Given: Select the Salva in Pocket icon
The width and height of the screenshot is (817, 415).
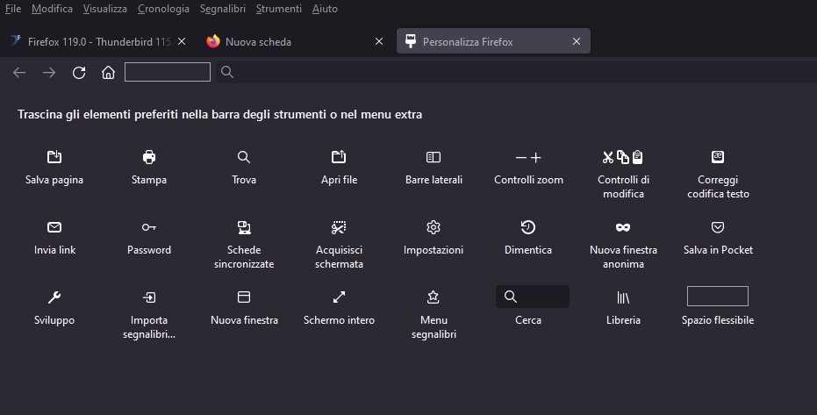Looking at the screenshot, I should pos(718,227).
